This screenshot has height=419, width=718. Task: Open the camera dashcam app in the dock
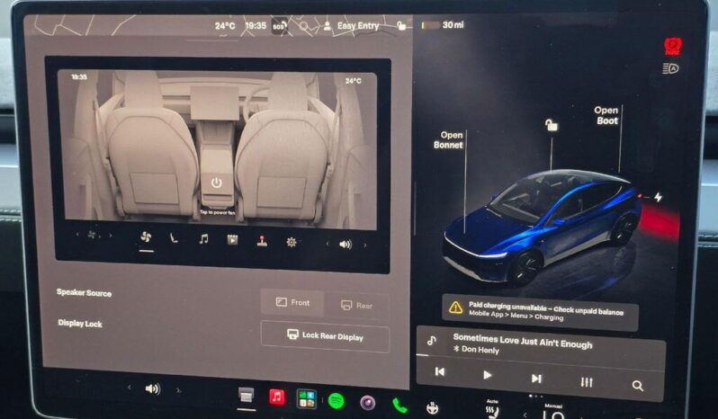pos(367,403)
